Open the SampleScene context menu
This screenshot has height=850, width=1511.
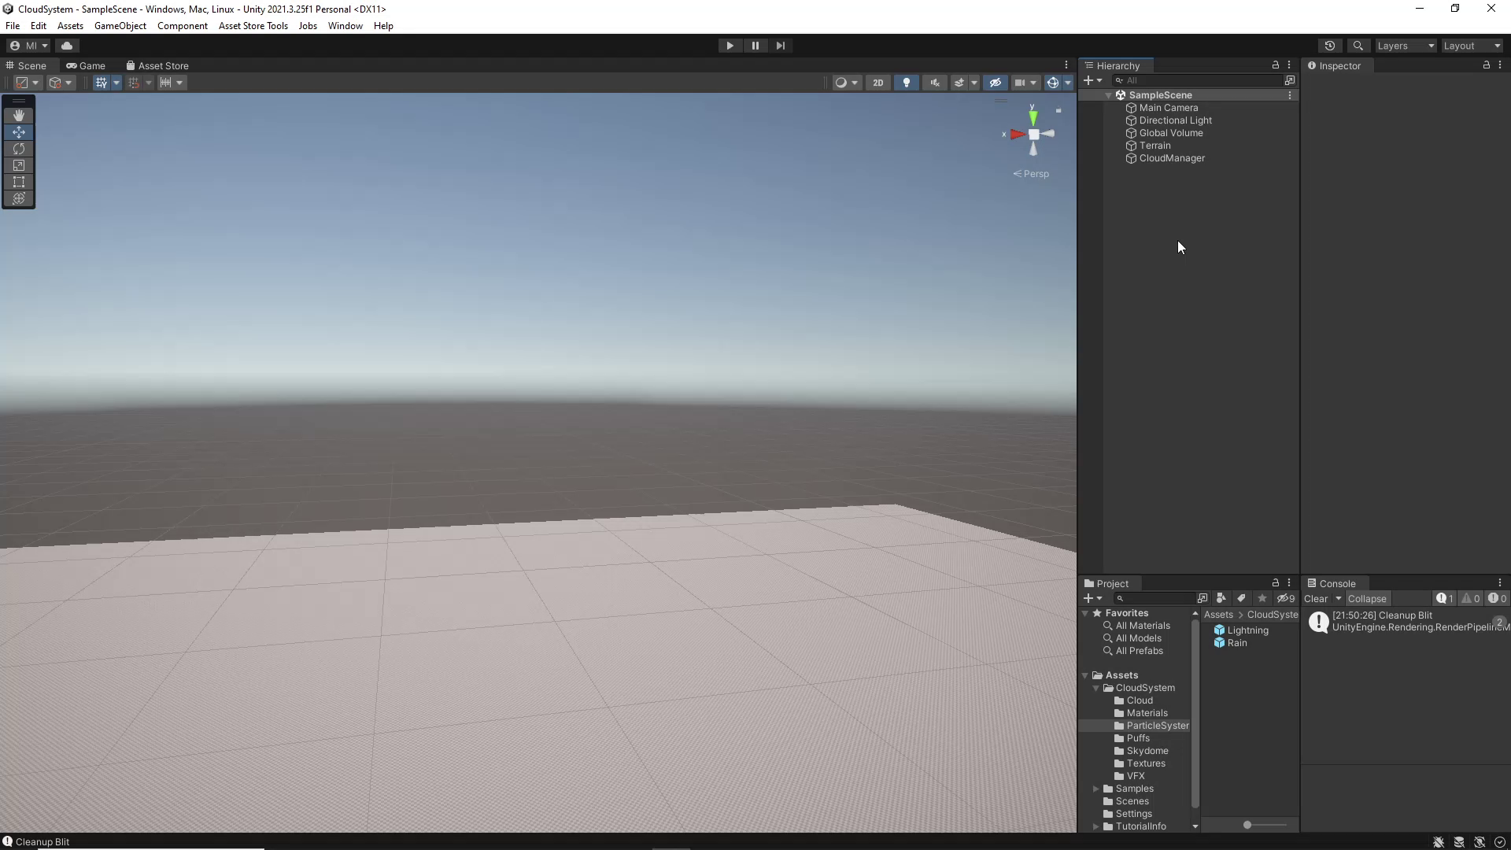(1289, 95)
